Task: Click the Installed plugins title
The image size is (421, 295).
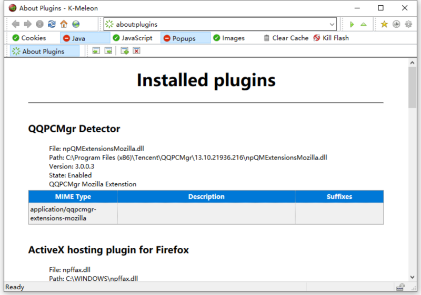Action: pyautogui.click(x=206, y=80)
